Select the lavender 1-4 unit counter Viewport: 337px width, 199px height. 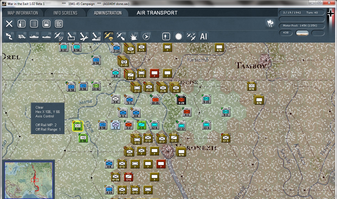pyautogui.click(x=115, y=125)
